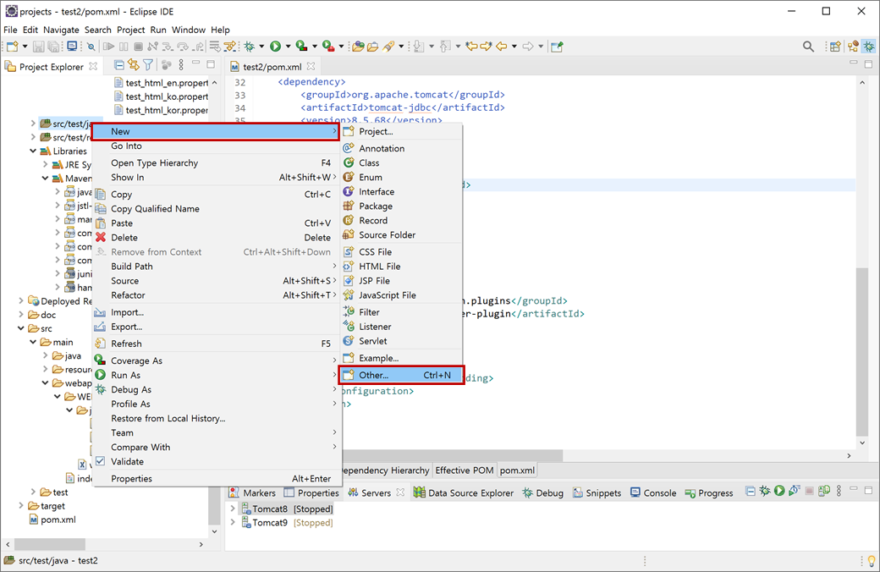
Task: Select pom.xml in project tree
Action: [x=53, y=520]
